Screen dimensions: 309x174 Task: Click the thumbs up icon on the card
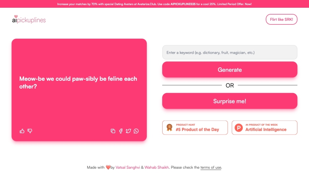[22, 131]
